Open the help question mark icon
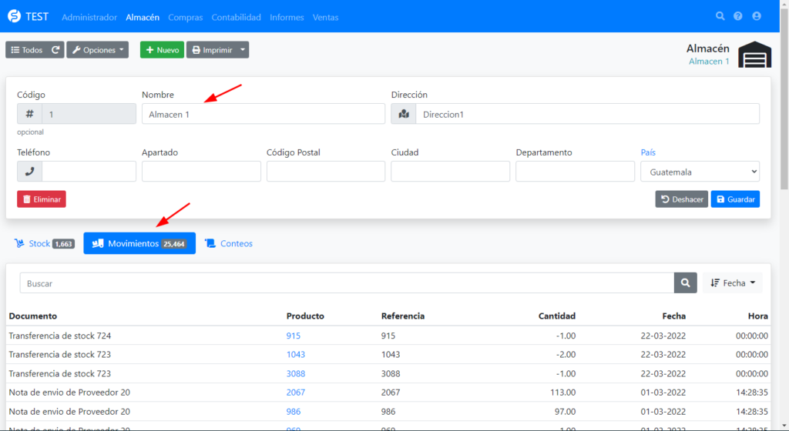789x431 pixels. [738, 16]
